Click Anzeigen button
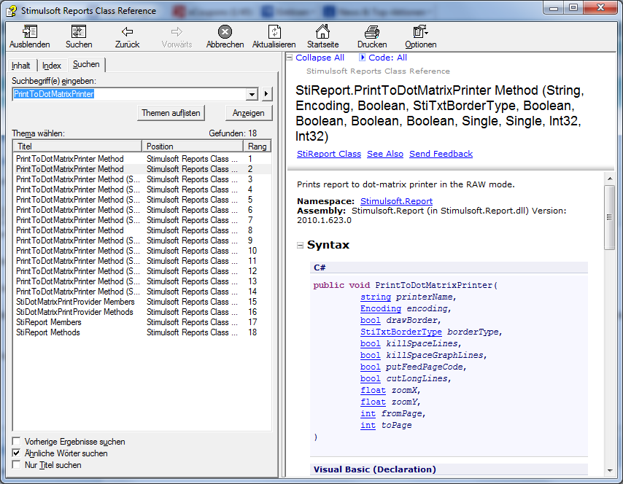 pos(248,113)
